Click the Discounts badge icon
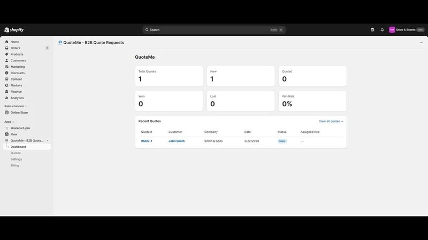428x240 pixels. pyautogui.click(x=6, y=73)
